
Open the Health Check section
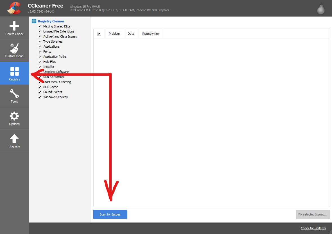pos(14,28)
